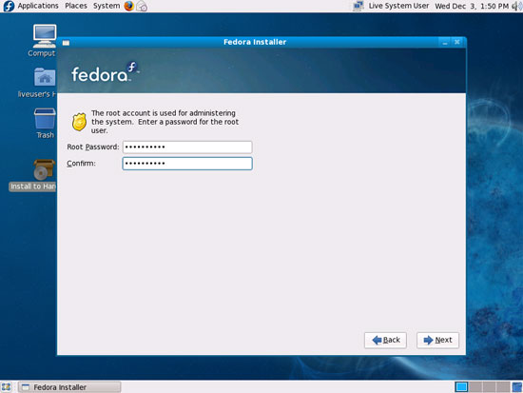
Task: Click the Confirm label
Action: [81, 164]
